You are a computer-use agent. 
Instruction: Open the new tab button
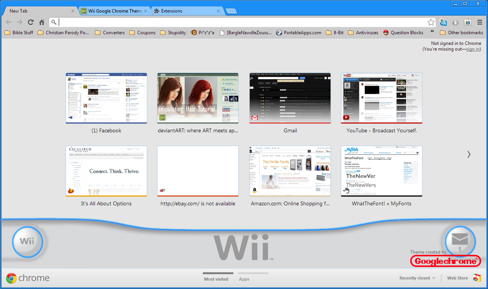pyautogui.click(x=231, y=11)
